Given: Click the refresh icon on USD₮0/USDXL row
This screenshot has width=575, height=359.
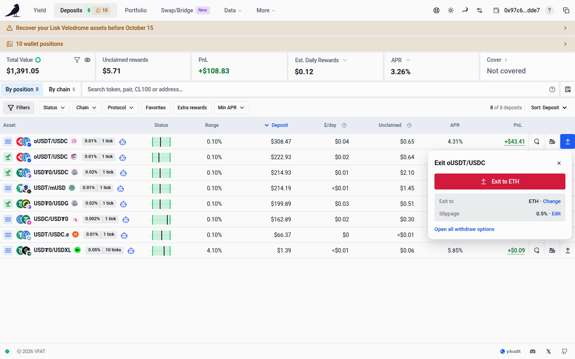Looking at the screenshot, I should (537, 251).
